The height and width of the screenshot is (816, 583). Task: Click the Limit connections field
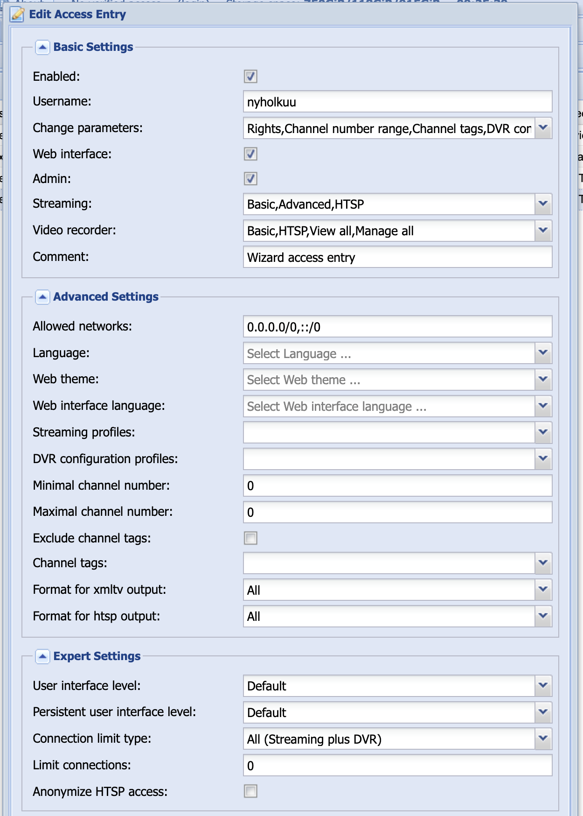coord(397,766)
